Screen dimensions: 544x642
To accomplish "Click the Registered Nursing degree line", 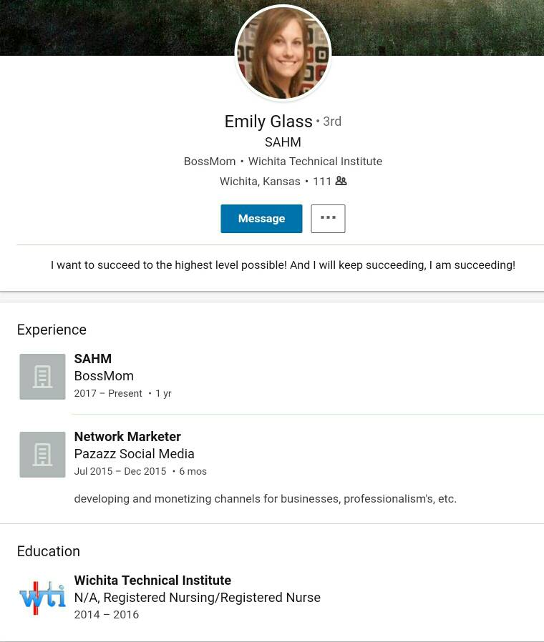I will click(x=197, y=598).
